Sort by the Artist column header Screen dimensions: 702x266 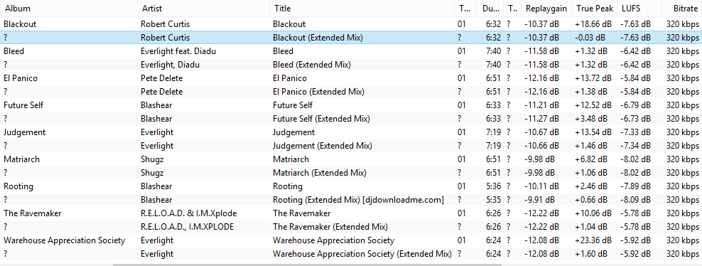(204, 8)
